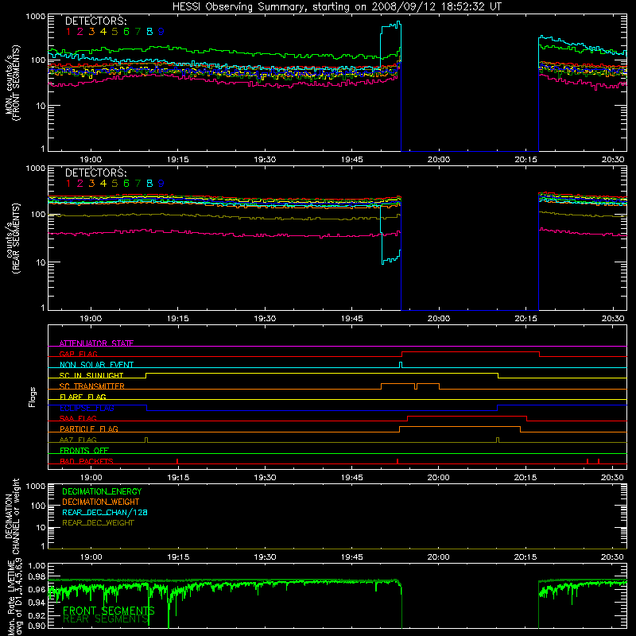
Task: Click the SC_TRANSMITTER flag label
Action: click(92, 386)
